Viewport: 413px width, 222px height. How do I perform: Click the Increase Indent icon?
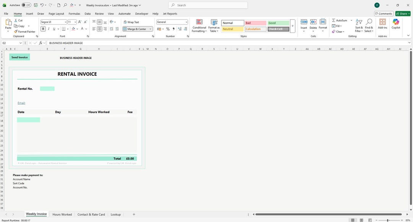tap(117, 29)
